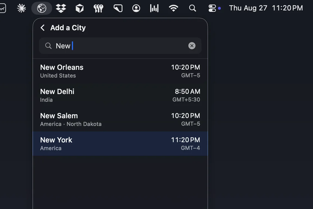
Task: Open the Wi-Fi status menu
Action: [x=174, y=8]
